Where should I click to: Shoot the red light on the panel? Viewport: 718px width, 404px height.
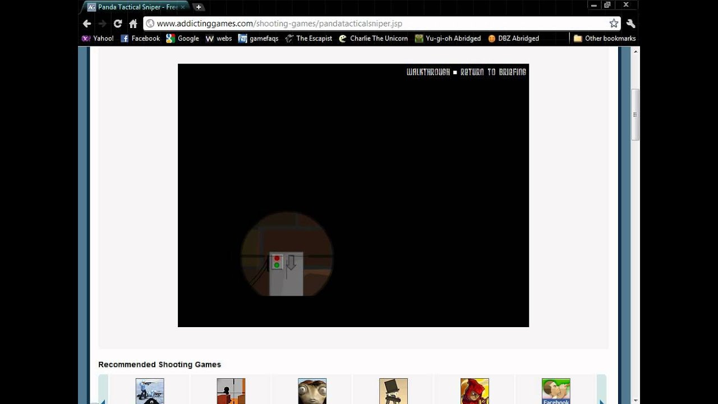coord(277,259)
